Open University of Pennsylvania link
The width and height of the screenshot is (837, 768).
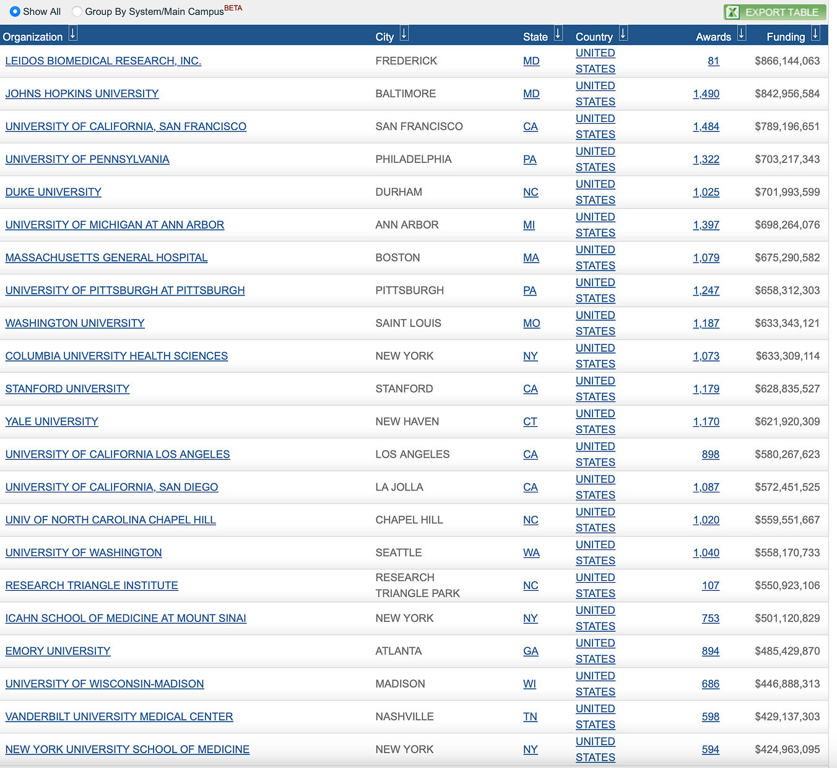[x=87, y=159]
